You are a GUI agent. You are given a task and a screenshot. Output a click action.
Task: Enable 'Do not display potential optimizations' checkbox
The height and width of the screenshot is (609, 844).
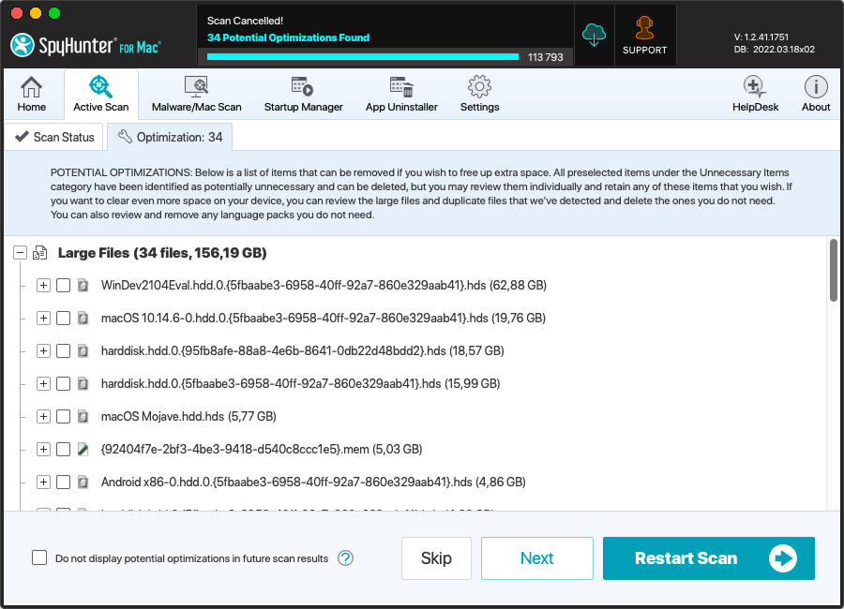39,558
